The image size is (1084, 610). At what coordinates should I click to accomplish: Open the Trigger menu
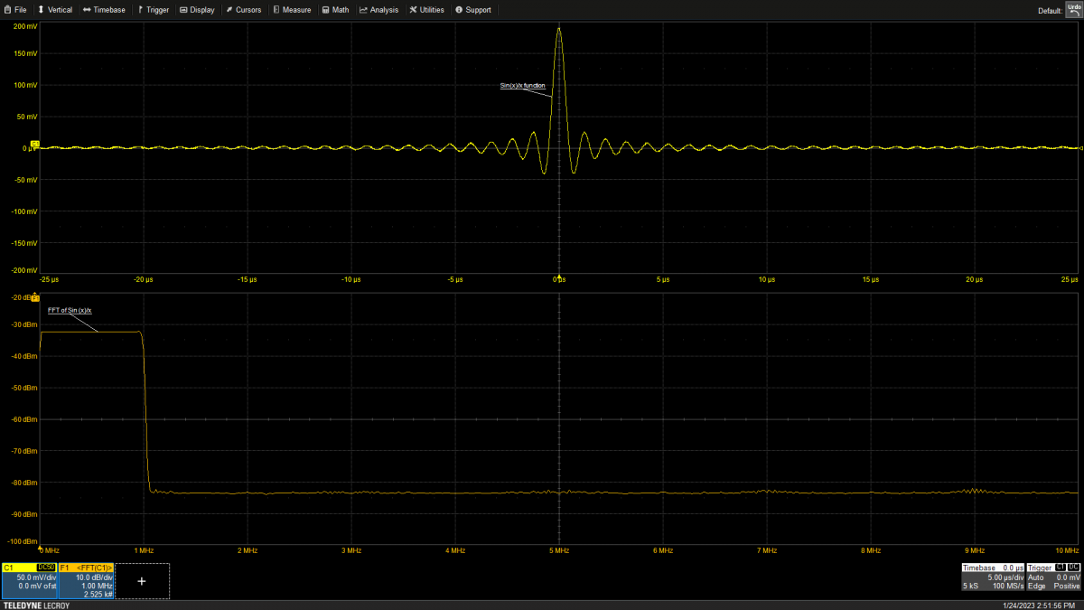[154, 10]
